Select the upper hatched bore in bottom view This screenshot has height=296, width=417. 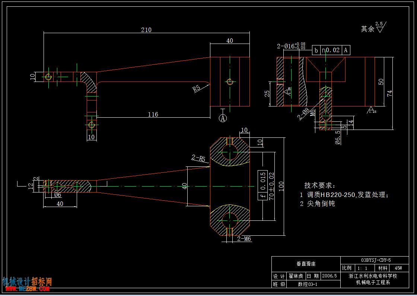tap(230, 152)
